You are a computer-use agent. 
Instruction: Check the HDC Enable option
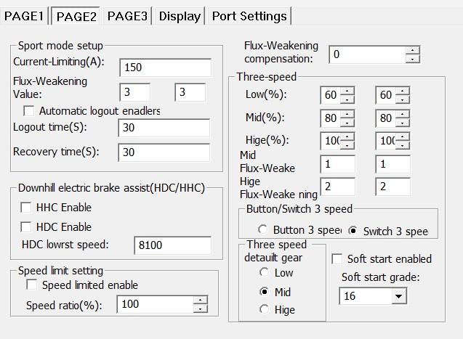[27, 227]
